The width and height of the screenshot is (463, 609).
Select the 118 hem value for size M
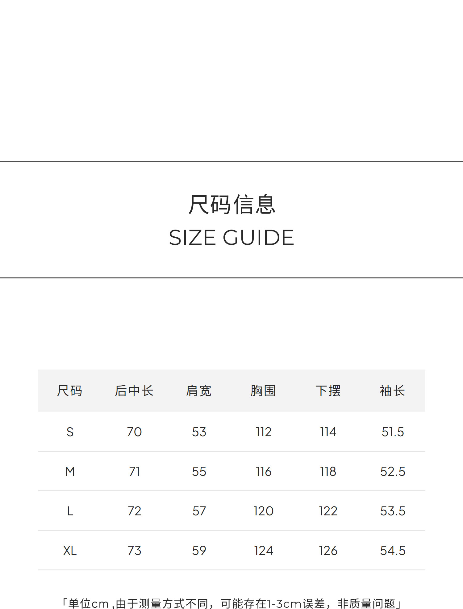point(328,472)
